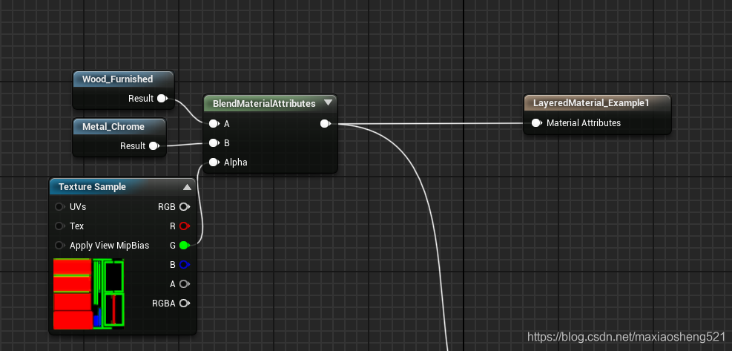Select the Wood_Furnished node title
This screenshot has height=351, width=732.
tap(118, 79)
